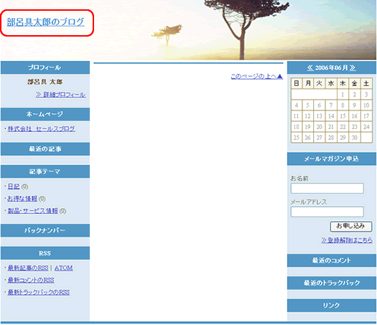Open the 最新トラックバックのRSS feed
Viewport: 377px width, 325px height.
(39, 292)
